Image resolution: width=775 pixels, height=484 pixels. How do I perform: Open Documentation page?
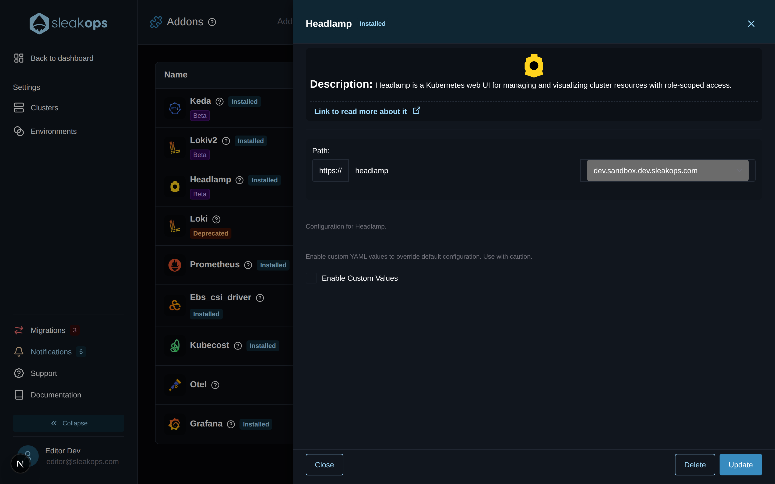[47, 395]
